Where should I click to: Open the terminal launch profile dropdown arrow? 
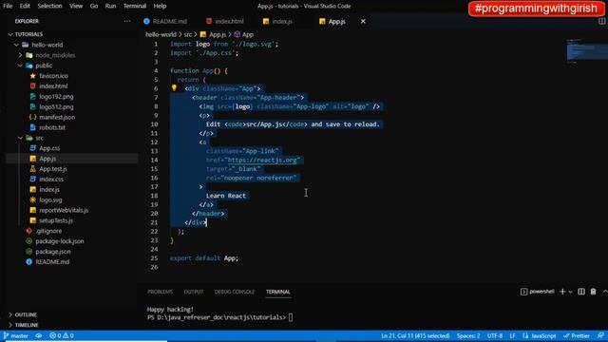pyautogui.click(x=570, y=292)
